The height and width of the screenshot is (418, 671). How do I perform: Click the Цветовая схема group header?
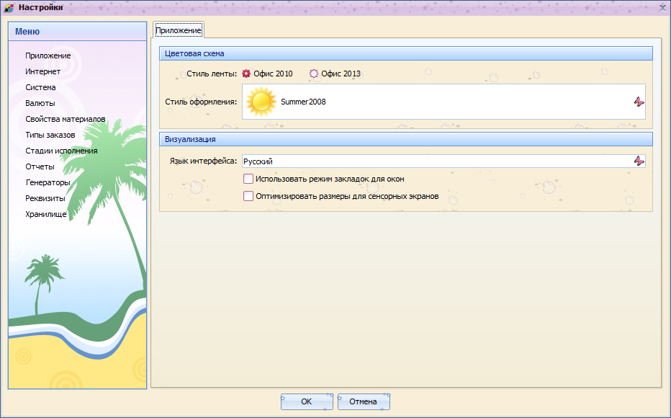405,53
